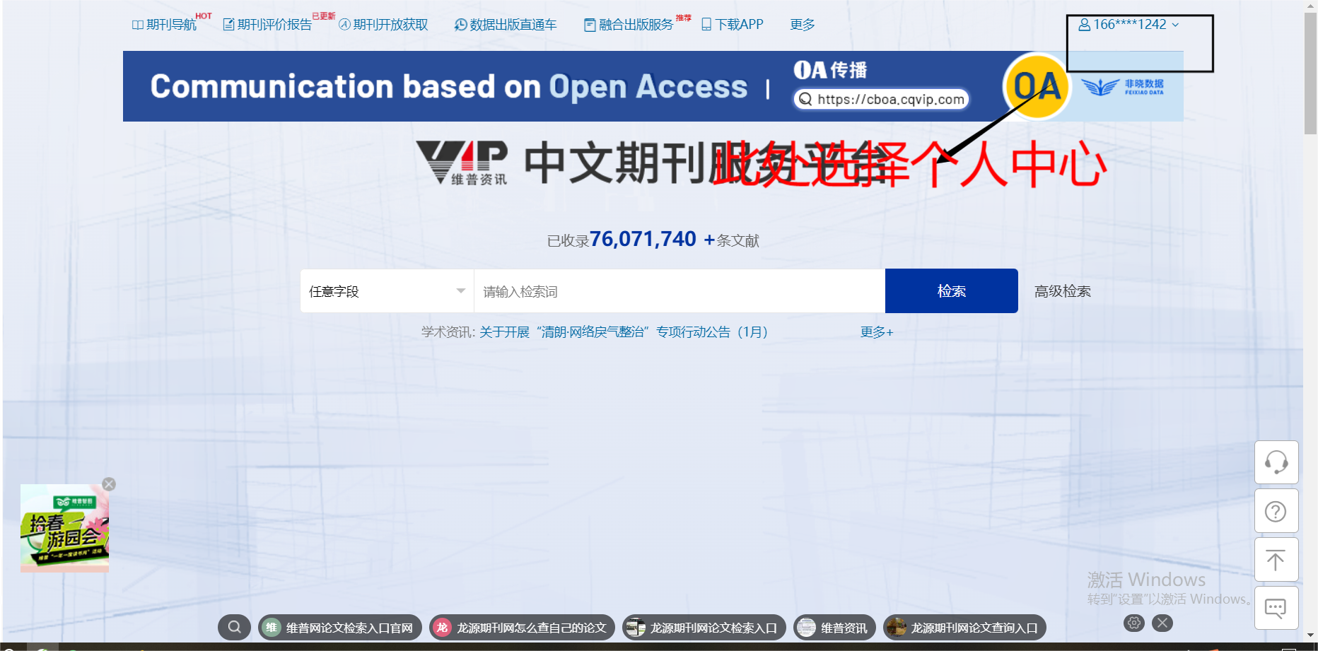Viewport: 1318px width, 651px height.
Task: Open suggestion 龙源期刊网论文查询入口
Action: pos(965,628)
